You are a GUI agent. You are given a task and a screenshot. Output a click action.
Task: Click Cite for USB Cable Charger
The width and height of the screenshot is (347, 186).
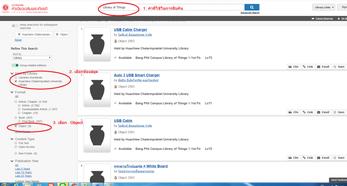tap(294, 67)
